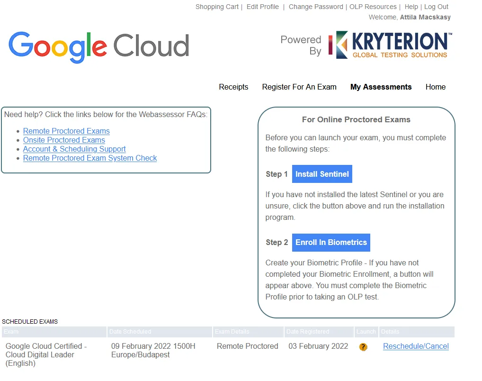Click the For Online Proctored Exams heading
This screenshot has width=482, height=381.
click(x=356, y=120)
